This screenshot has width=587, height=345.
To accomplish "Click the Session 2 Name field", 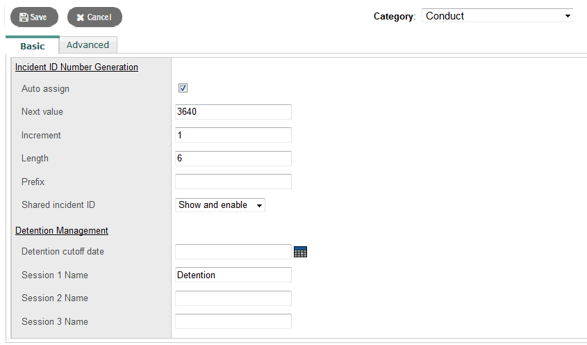I will click(x=233, y=298).
